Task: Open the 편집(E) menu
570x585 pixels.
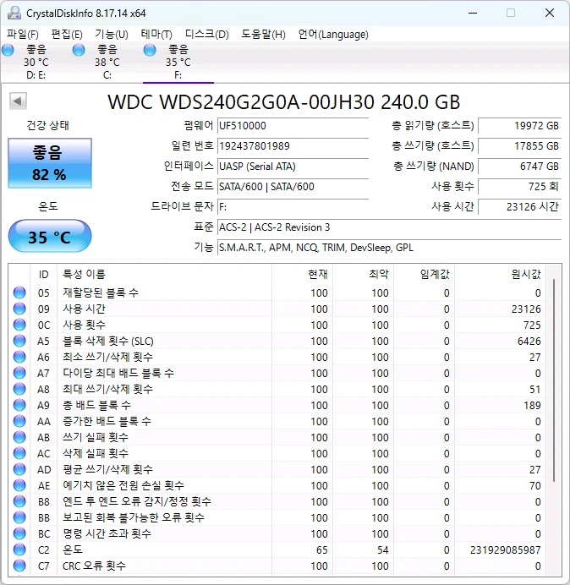Action: [x=67, y=35]
